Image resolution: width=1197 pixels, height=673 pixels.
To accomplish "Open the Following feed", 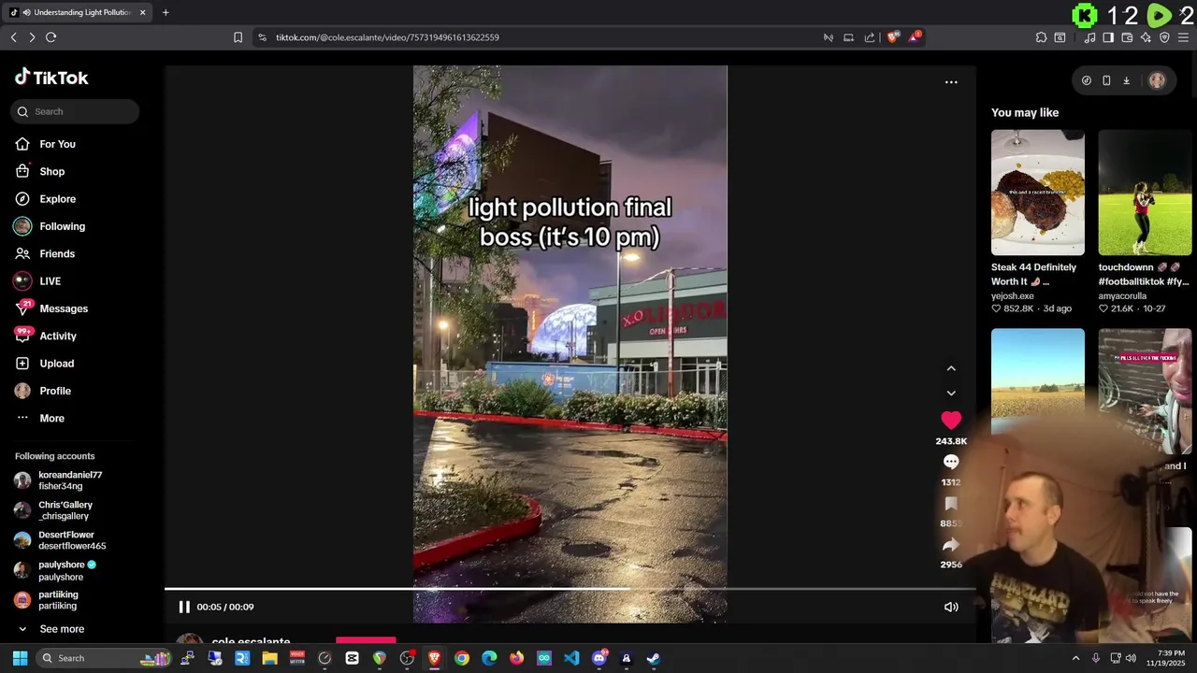I will pyautogui.click(x=62, y=226).
